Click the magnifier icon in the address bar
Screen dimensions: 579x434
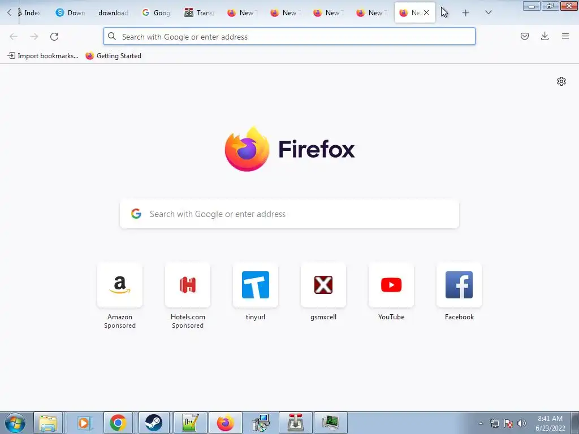[x=112, y=37]
